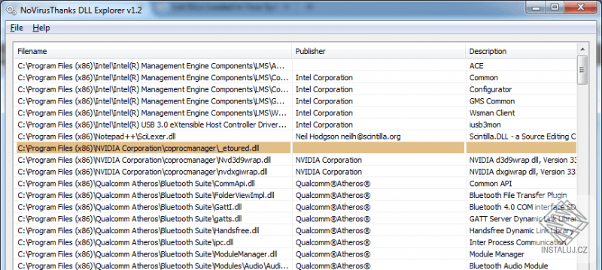Click the vertical scrollbar thumb

pos(582,70)
